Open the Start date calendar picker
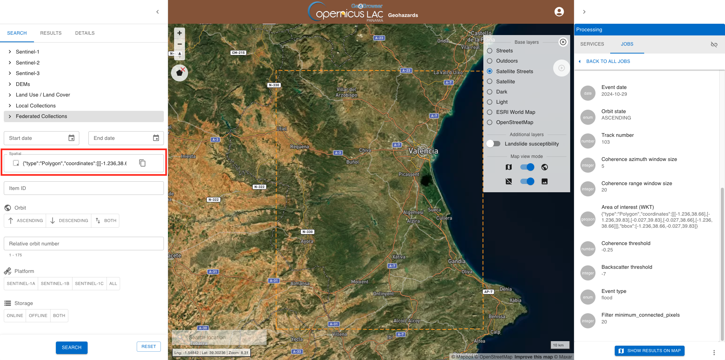This screenshot has width=725, height=360. click(71, 138)
